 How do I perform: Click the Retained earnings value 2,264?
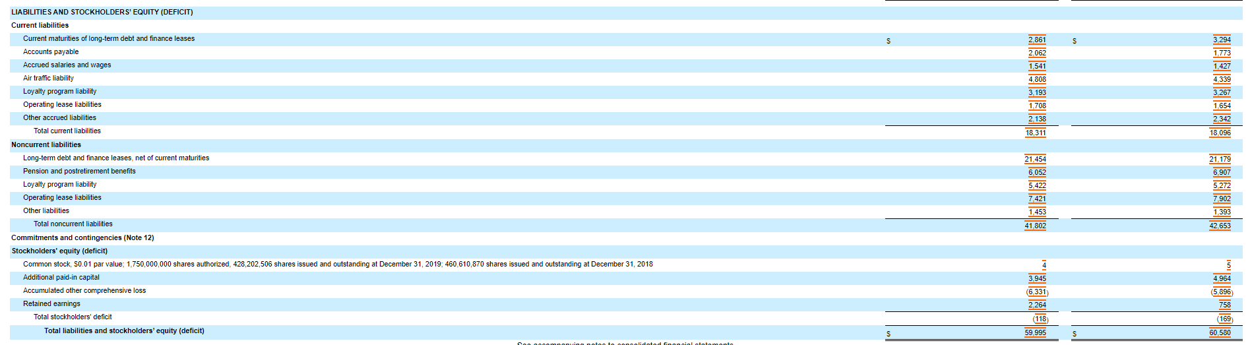pyautogui.click(x=1037, y=305)
